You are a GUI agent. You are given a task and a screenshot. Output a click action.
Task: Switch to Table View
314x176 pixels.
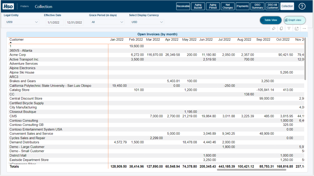click(271, 20)
